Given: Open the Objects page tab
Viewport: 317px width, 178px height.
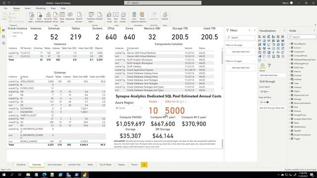Looking at the screenshot, I should pos(121,165).
